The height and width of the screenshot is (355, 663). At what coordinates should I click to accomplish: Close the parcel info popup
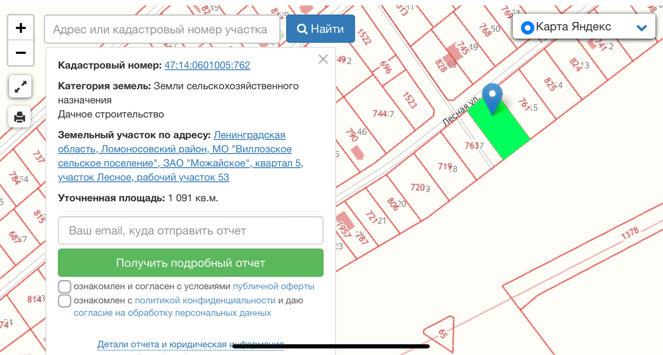pos(323,59)
